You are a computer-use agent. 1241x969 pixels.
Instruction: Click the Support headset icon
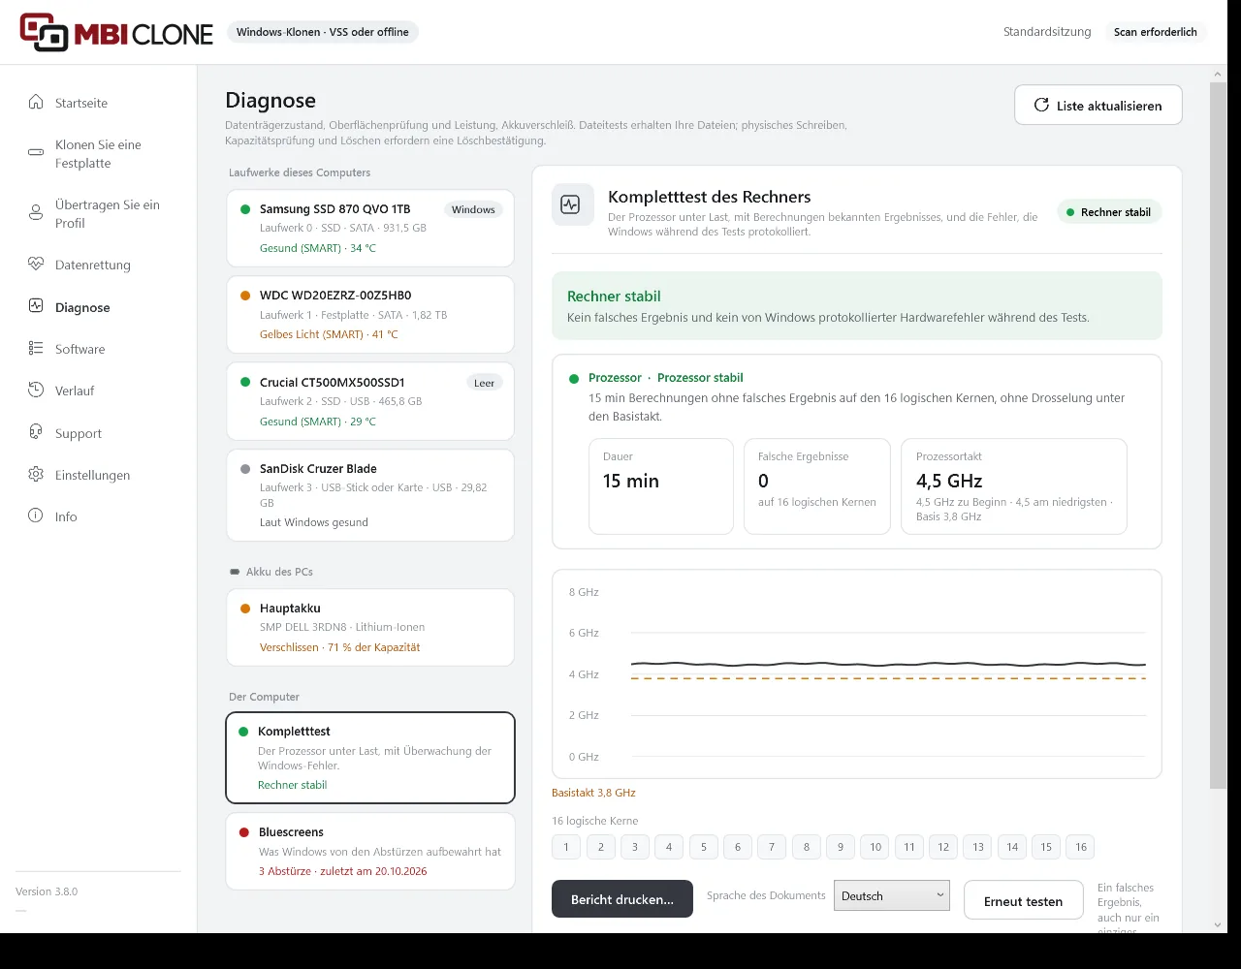tap(36, 433)
